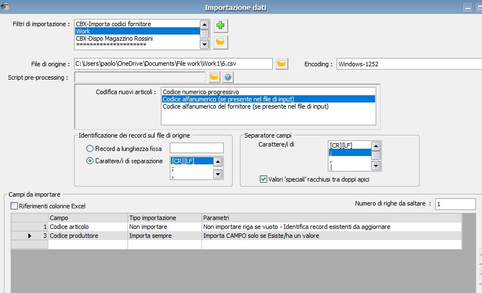Click 'Importa sempre' import type cell

click(165, 236)
